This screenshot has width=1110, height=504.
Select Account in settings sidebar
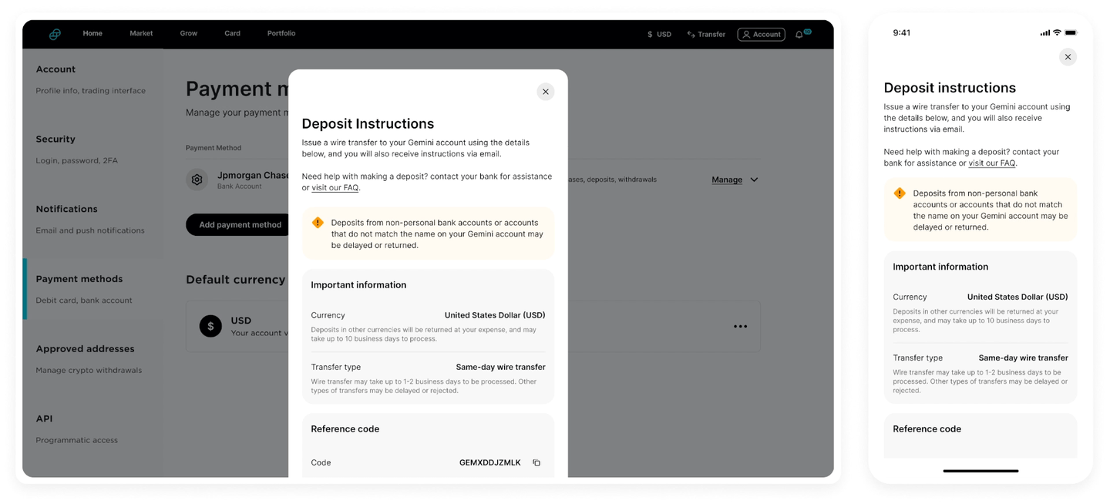90,79
